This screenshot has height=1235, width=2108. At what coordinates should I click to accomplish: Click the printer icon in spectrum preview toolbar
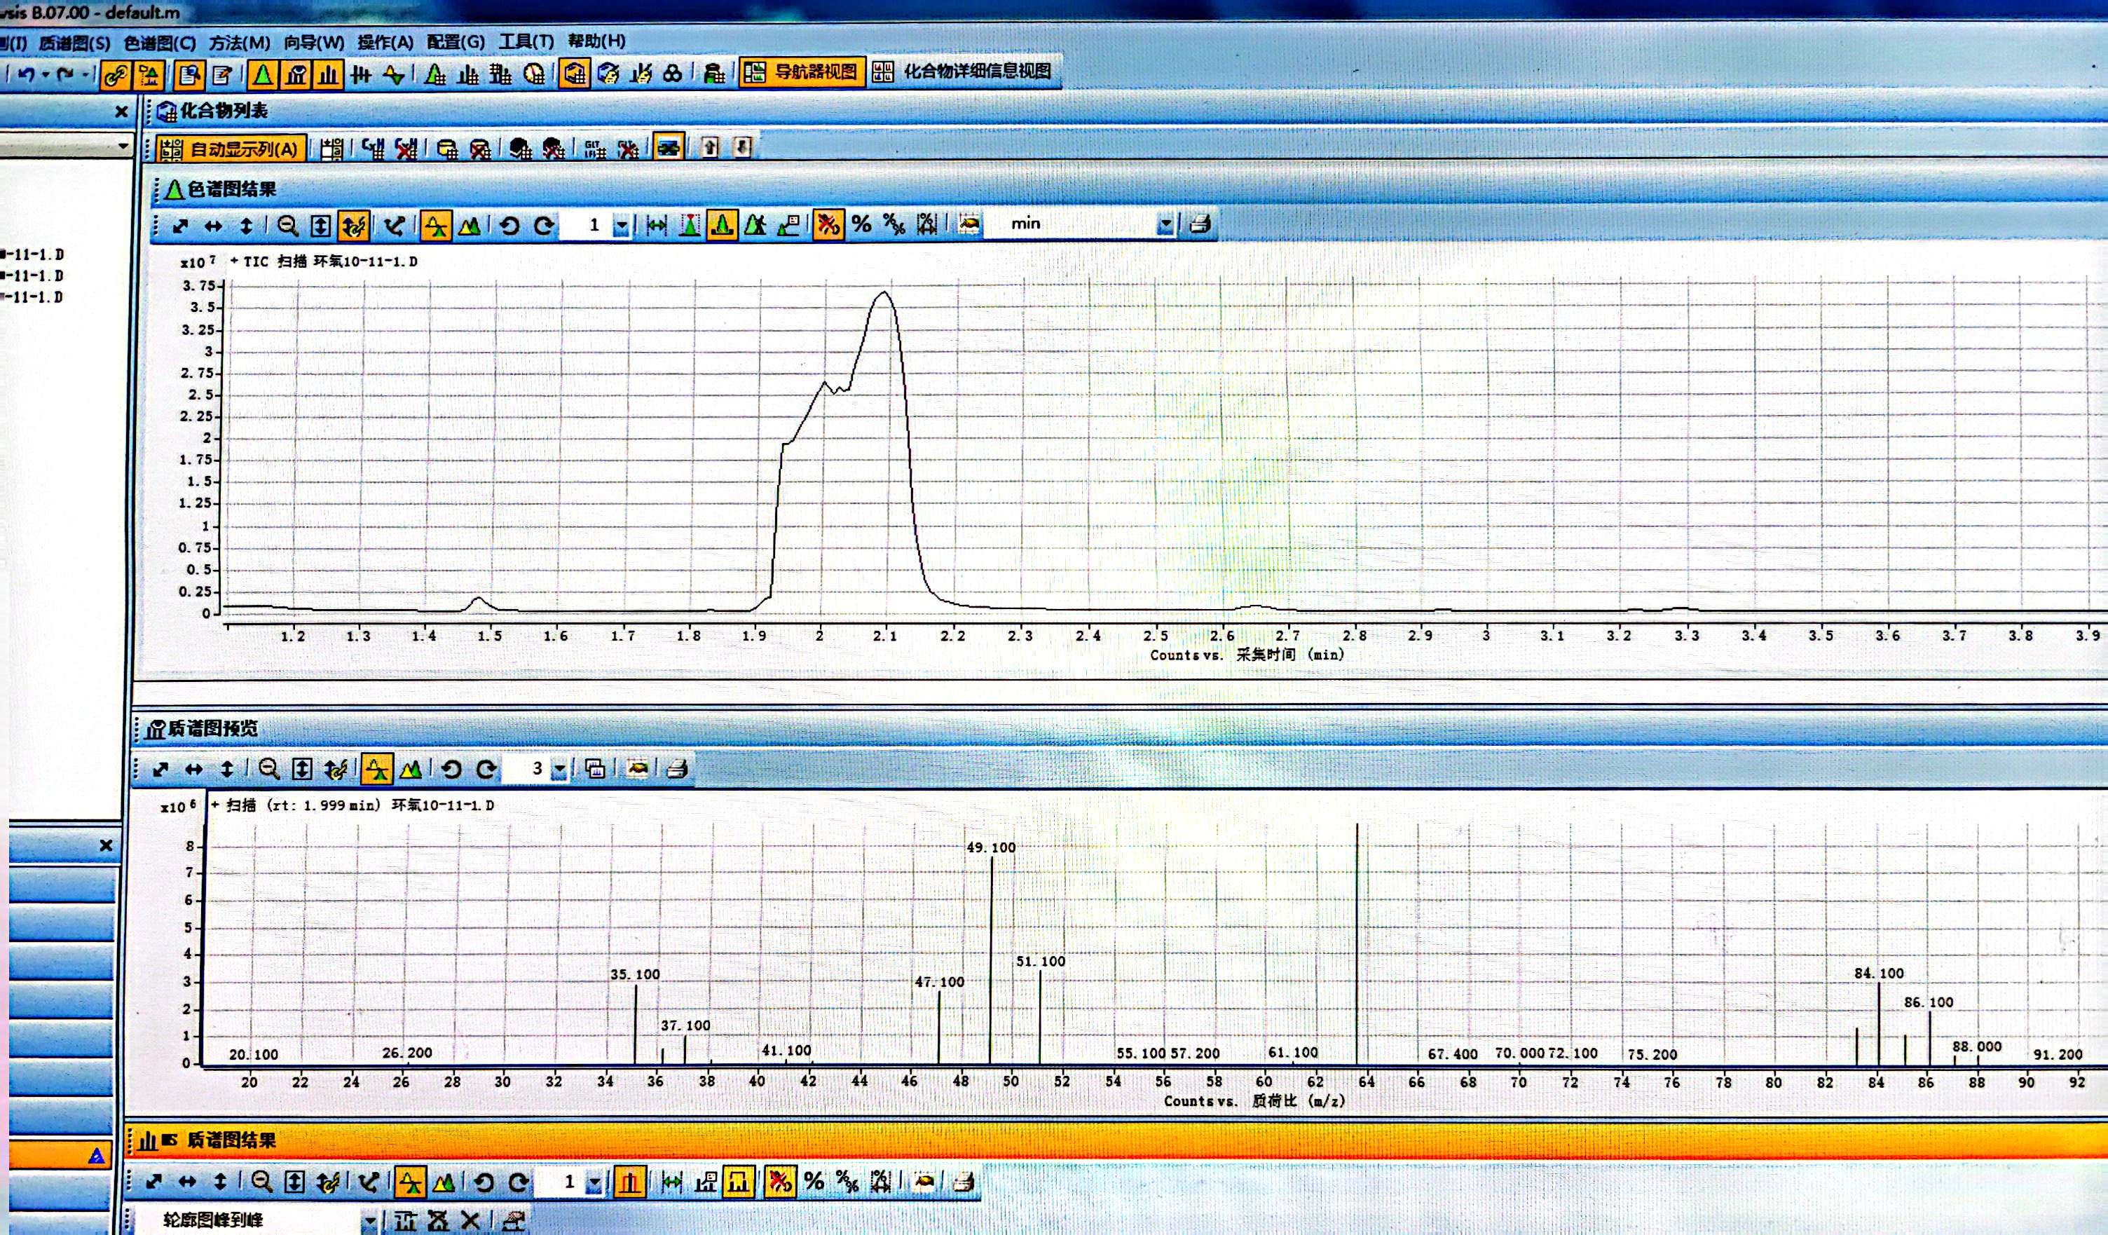[x=678, y=768]
